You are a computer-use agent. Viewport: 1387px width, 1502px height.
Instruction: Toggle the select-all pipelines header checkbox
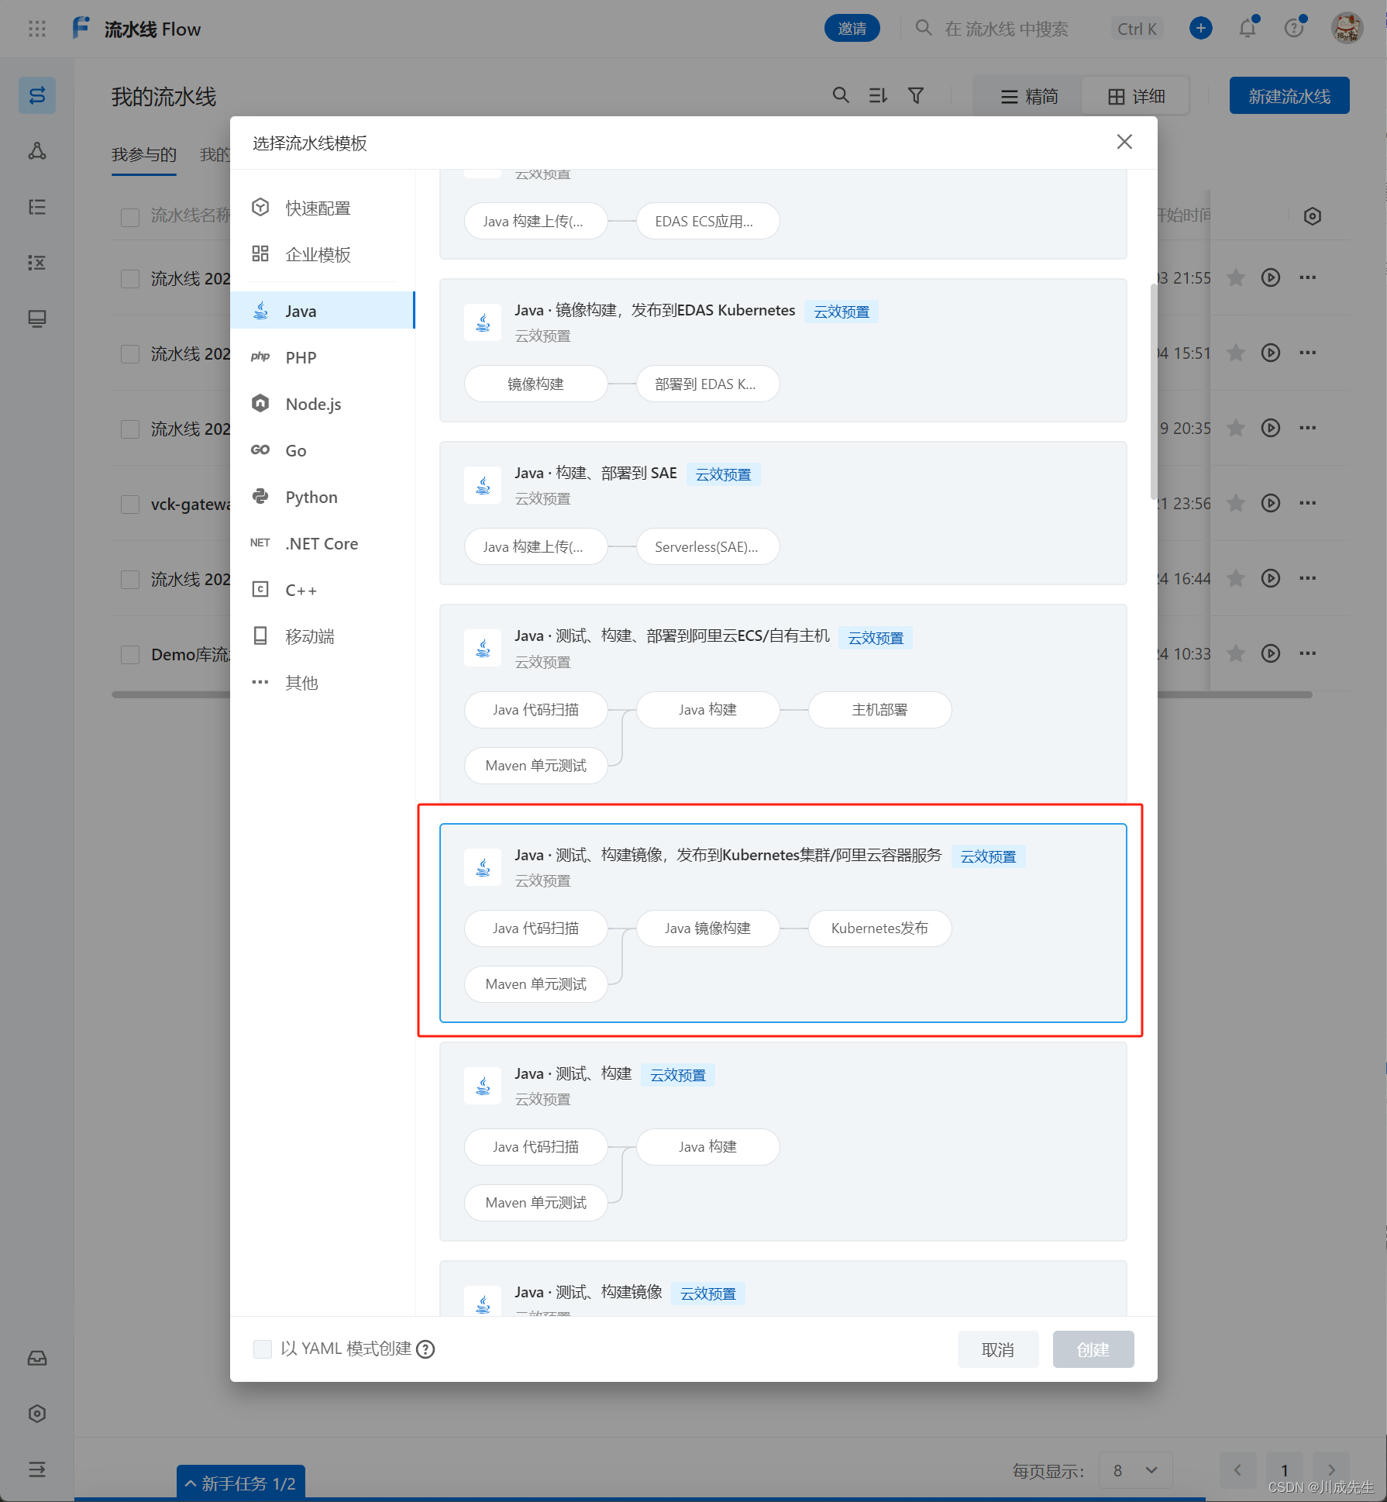130,217
